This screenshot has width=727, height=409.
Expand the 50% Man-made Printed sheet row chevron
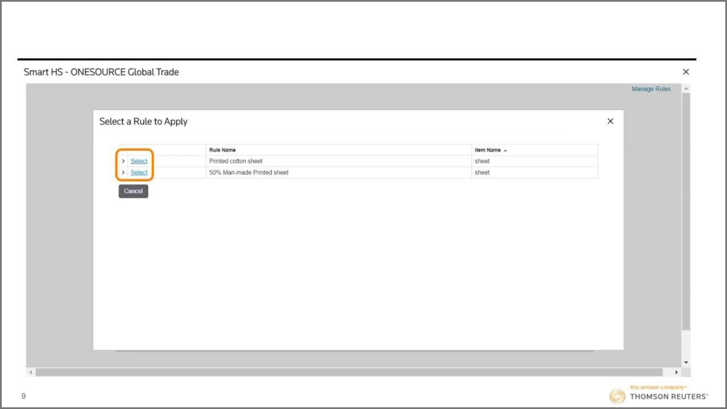[x=123, y=173]
